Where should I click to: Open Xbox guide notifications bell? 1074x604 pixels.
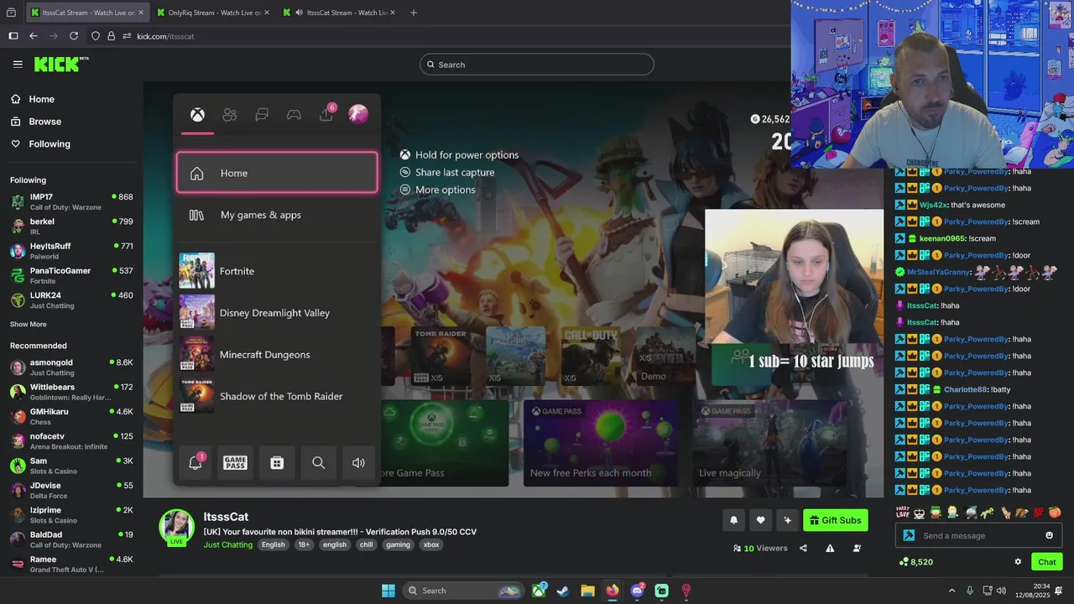tap(196, 462)
